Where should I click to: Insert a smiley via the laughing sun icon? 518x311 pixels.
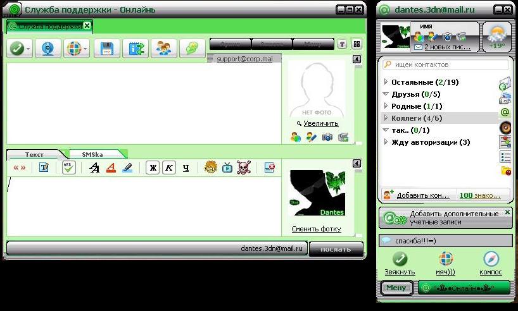(210, 168)
